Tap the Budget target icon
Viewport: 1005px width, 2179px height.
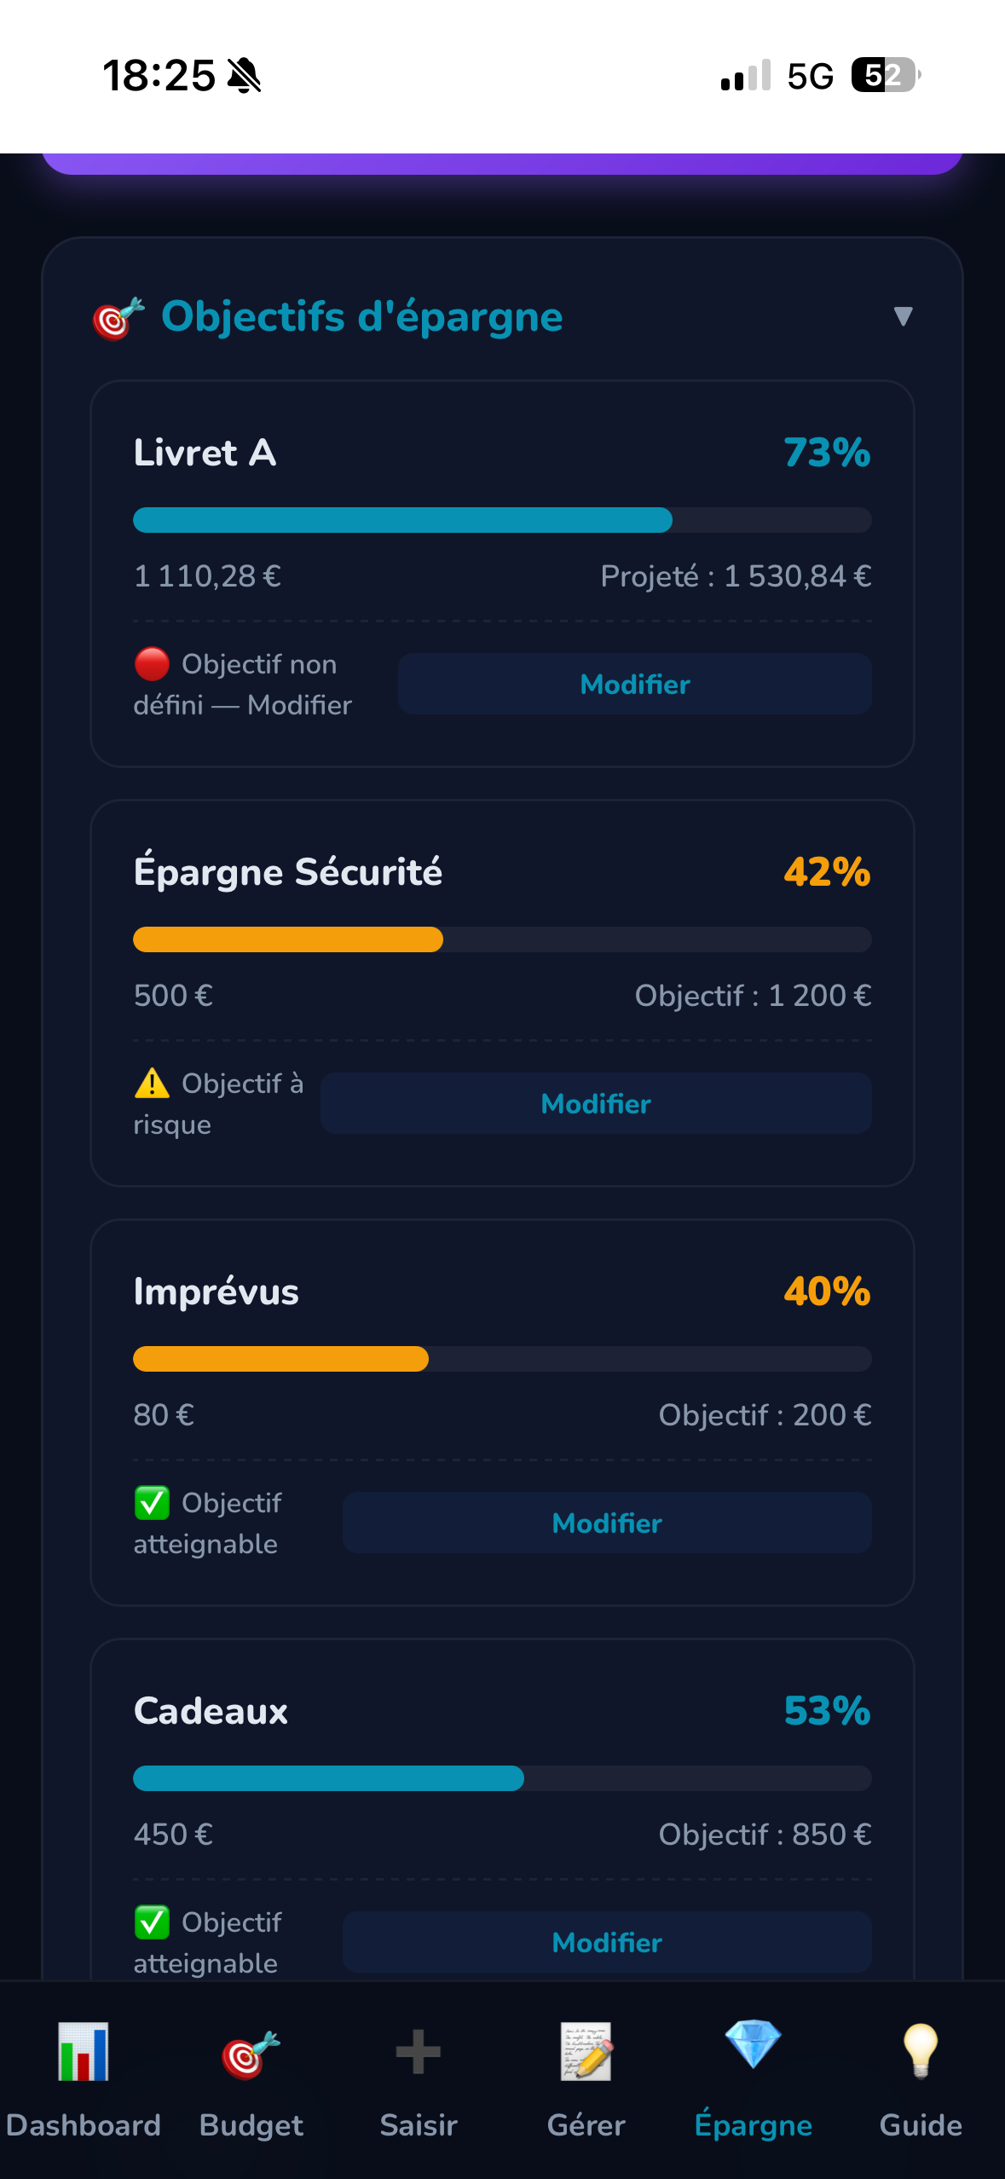pos(251,2053)
